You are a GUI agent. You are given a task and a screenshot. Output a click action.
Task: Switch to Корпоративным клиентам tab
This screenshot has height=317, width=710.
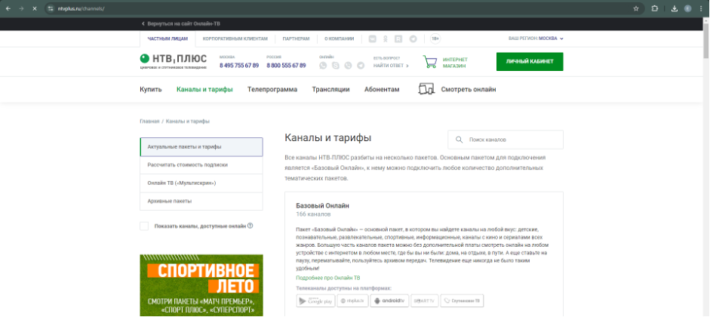click(x=235, y=39)
